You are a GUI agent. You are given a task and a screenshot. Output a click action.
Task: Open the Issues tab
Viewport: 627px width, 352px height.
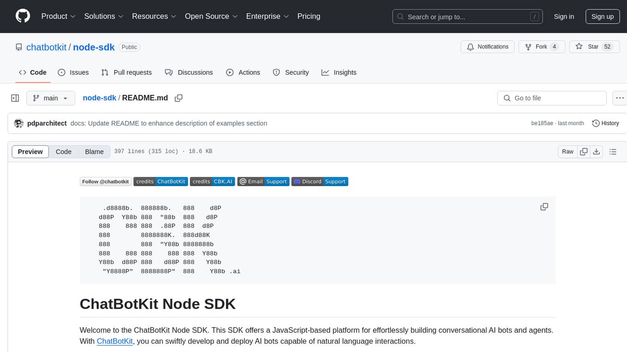point(73,72)
